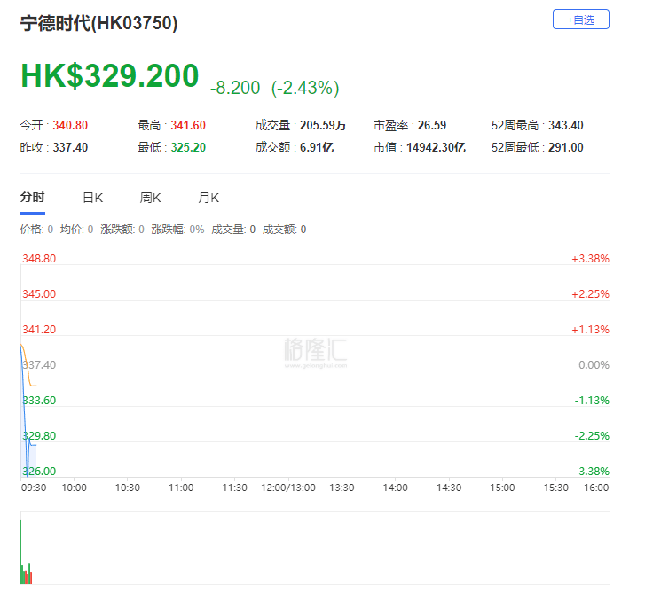Click the 市盈率 value 26.59
The width and height of the screenshot is (645, 609).
point(432,125)
